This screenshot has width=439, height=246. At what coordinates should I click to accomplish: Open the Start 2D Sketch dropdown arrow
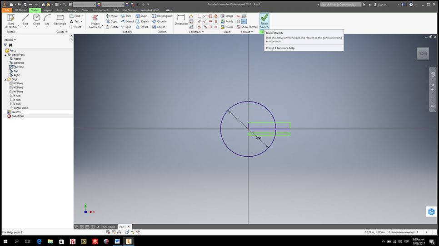coord(18,26)
